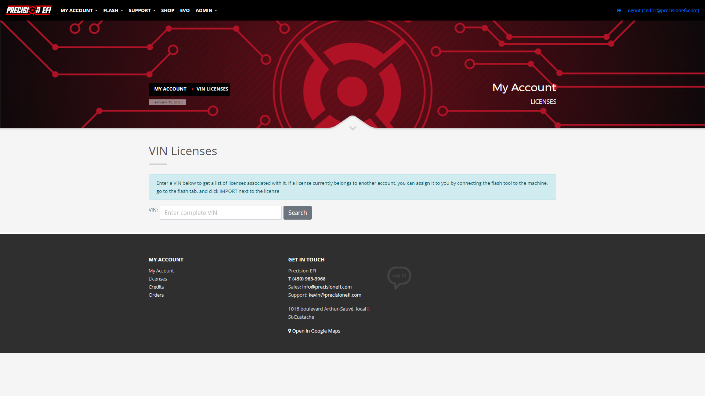
Task: Expand the Flash dropdown menu
Action: [113, 11]
